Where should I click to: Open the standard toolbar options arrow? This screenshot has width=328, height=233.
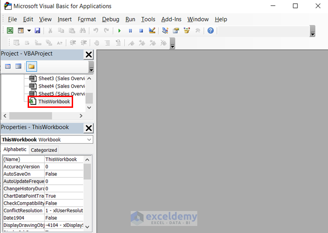313,31
